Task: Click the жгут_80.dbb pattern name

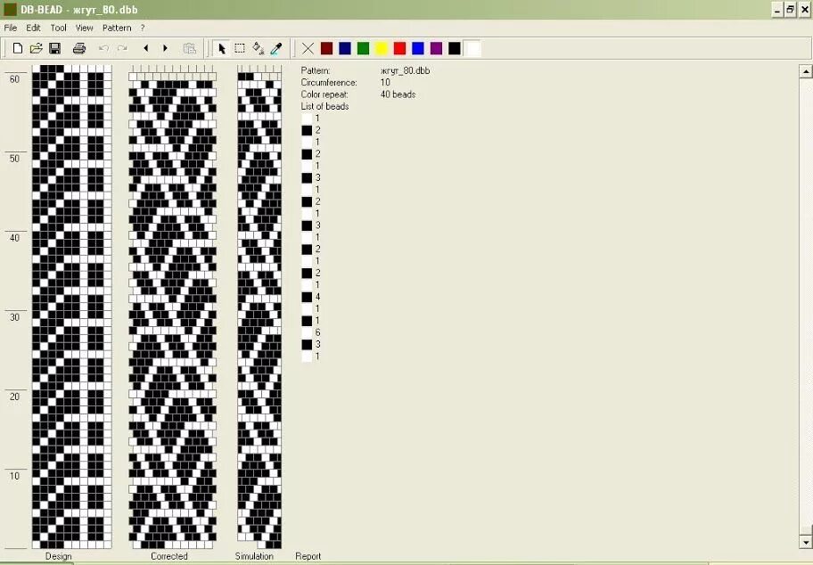Action: [x=405, y=70]
